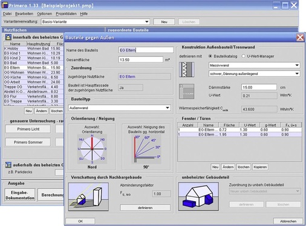Click the Hauptnutzung column header in main window
This screenshot has width=306, height=226.
(39, 44)
